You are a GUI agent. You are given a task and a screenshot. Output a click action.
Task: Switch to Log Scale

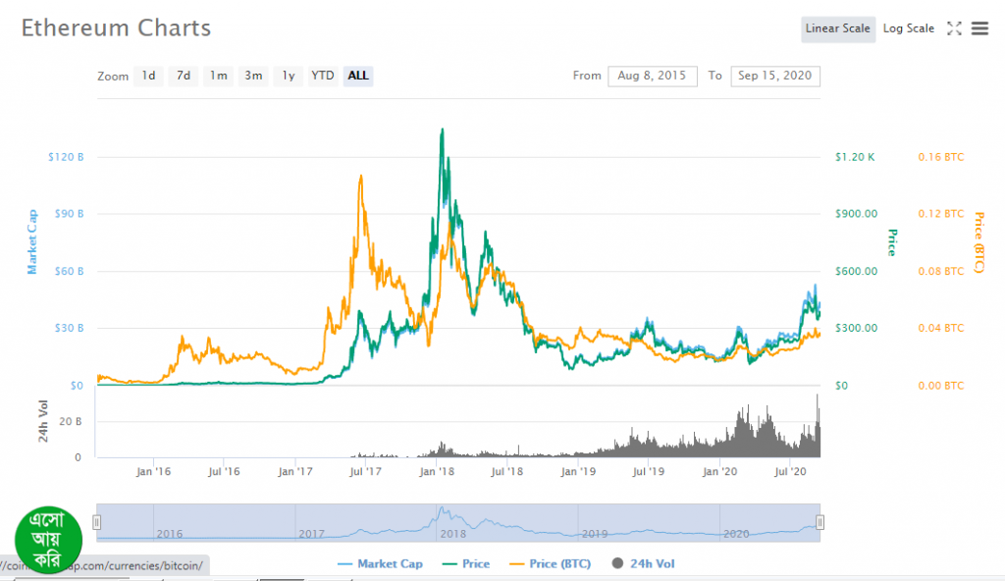(908, 28)
